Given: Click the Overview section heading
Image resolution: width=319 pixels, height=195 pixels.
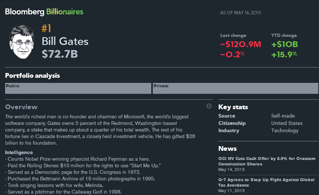Looking at the screenshot, I should coord(21,107).
